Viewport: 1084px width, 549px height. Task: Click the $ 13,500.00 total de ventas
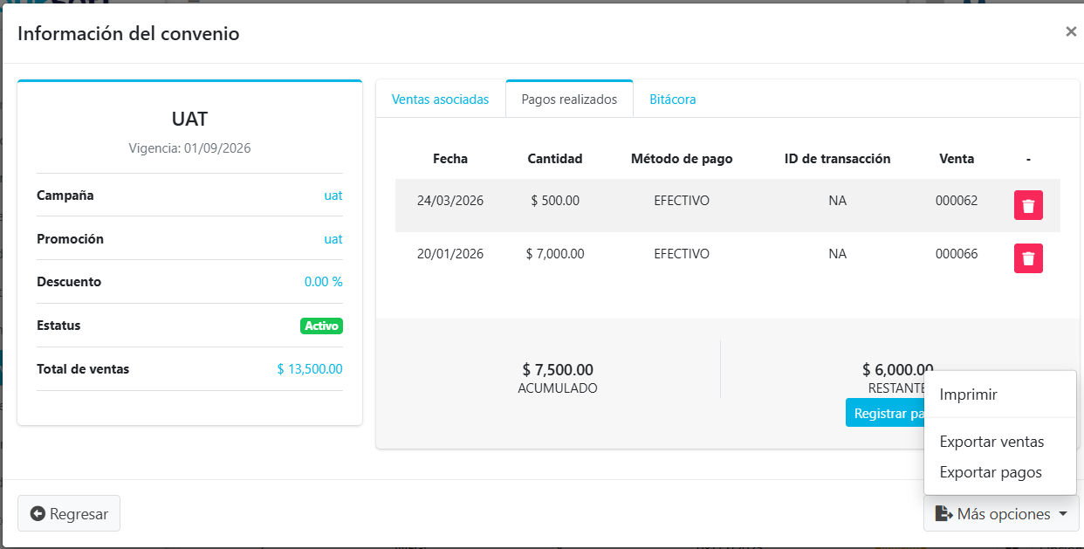[x=309, y=369]
